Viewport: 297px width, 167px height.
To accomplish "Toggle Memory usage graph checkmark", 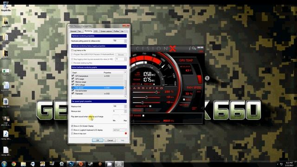I will point(73,82).
